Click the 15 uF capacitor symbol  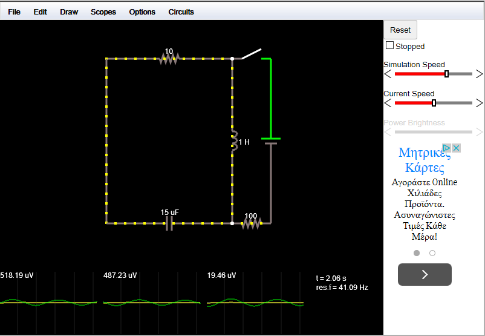coord(169,224)
